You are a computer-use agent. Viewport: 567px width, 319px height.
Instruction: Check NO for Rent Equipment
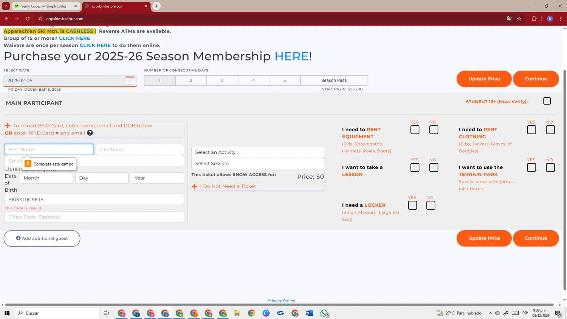pos(434,130)
